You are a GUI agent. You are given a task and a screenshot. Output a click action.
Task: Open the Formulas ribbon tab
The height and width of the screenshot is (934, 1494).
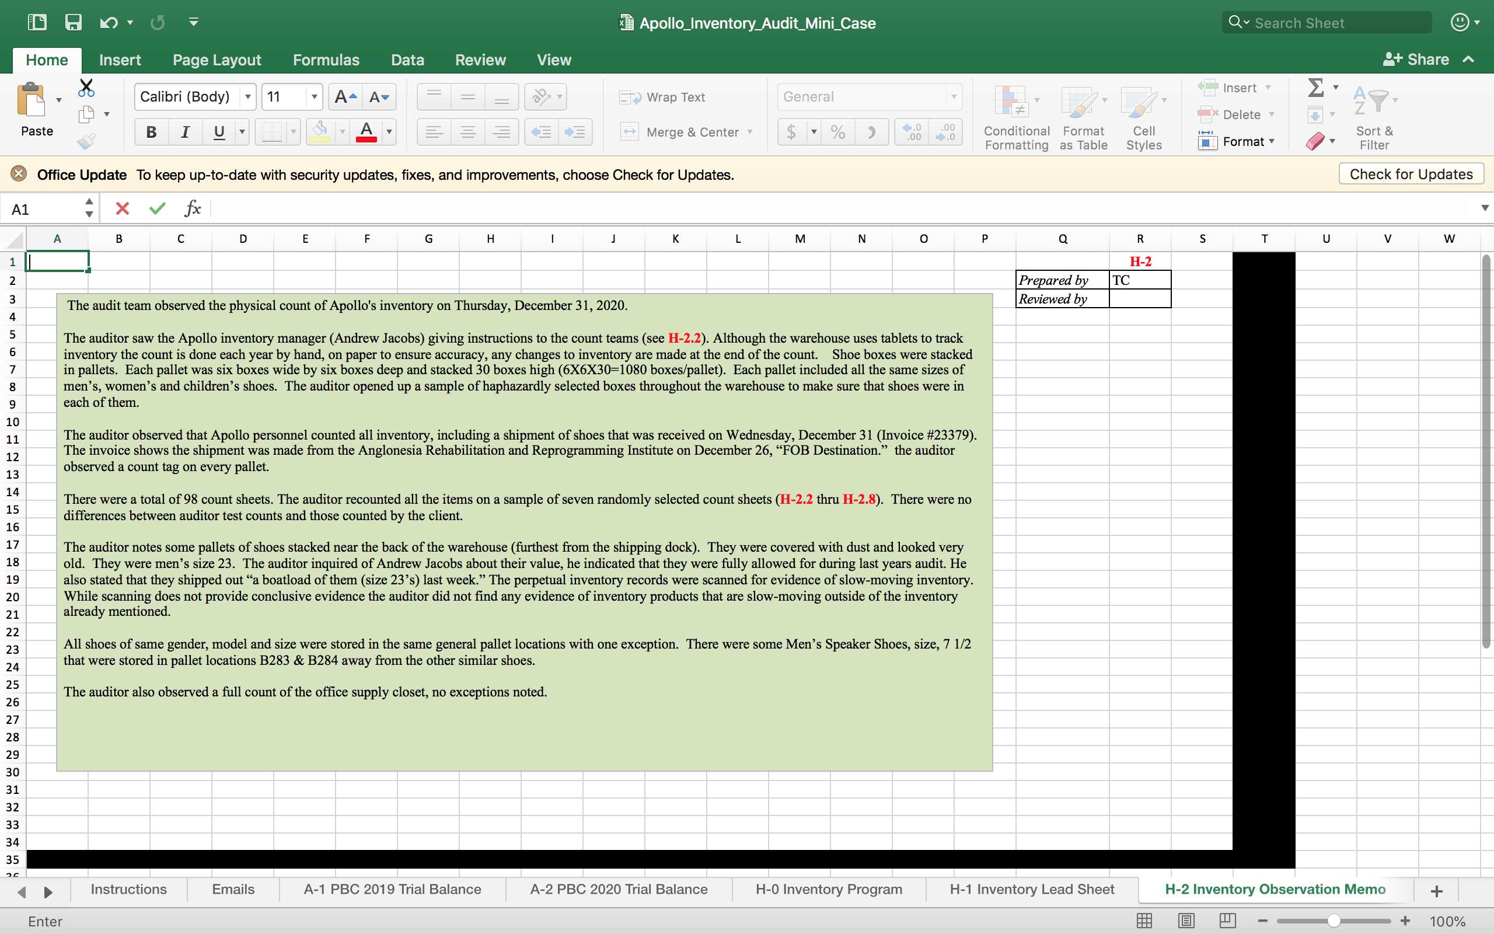(x=325, y=60)
